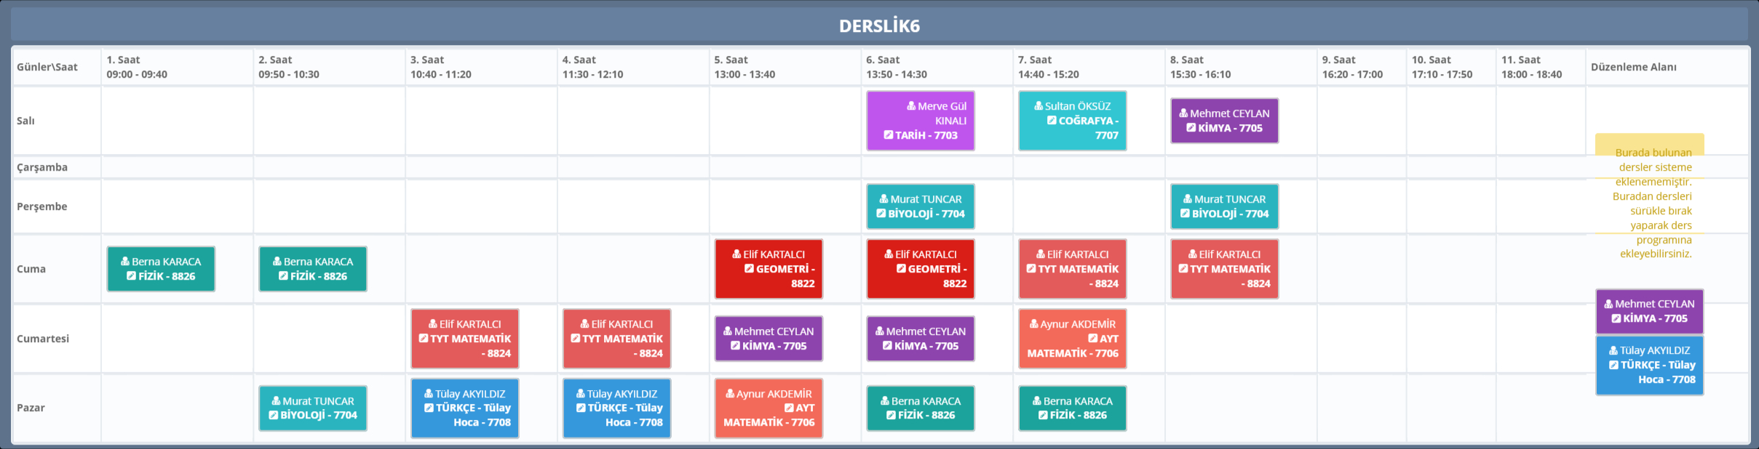
Task: Click person icon beside Merve Gül KINALI
Action: tap(910, 106)
